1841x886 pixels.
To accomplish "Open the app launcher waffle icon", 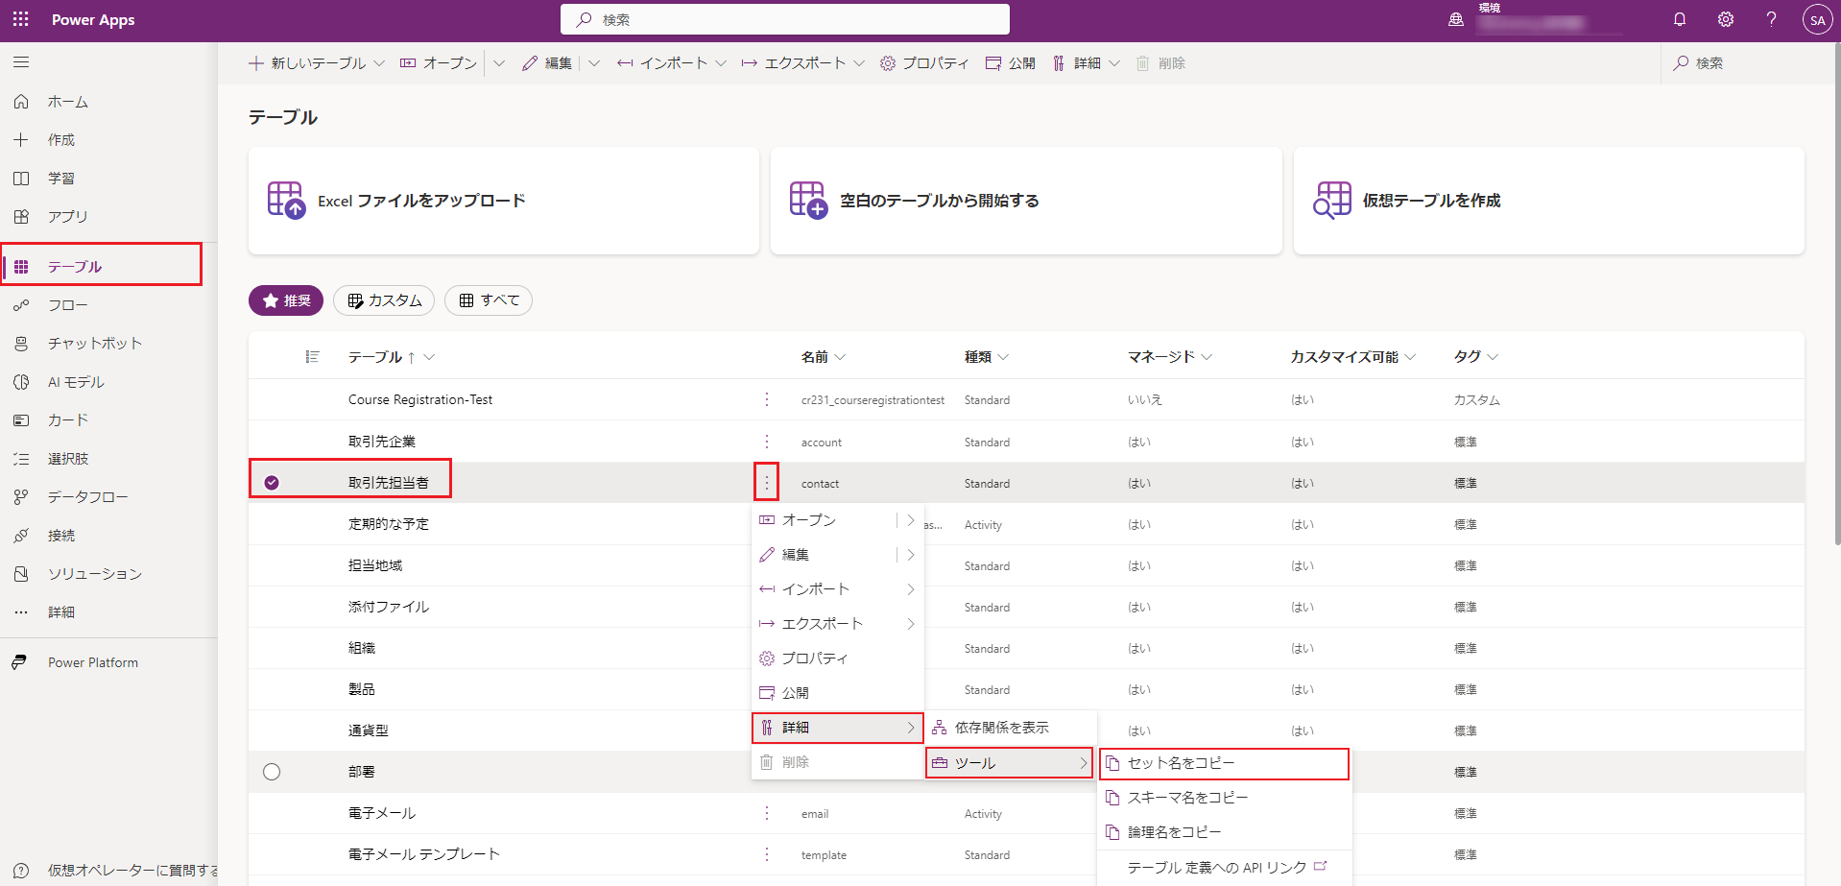I will point(20,19).
